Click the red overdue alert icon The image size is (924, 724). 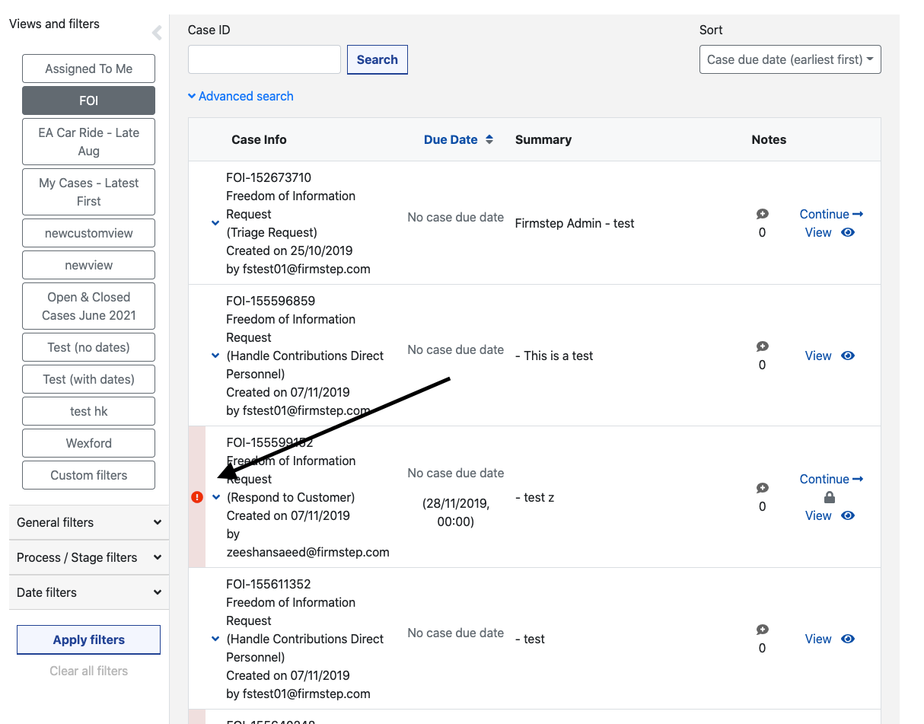tap(197, 497)
